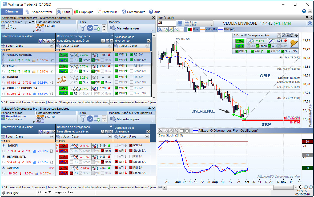Toggle Mom checkbox in the SANOFI row
This screenshot has height=197, width=314.
103,151
